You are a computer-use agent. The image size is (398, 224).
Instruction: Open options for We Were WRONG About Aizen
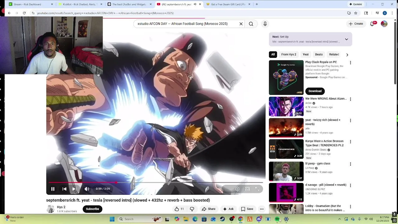tap(350, 99)
